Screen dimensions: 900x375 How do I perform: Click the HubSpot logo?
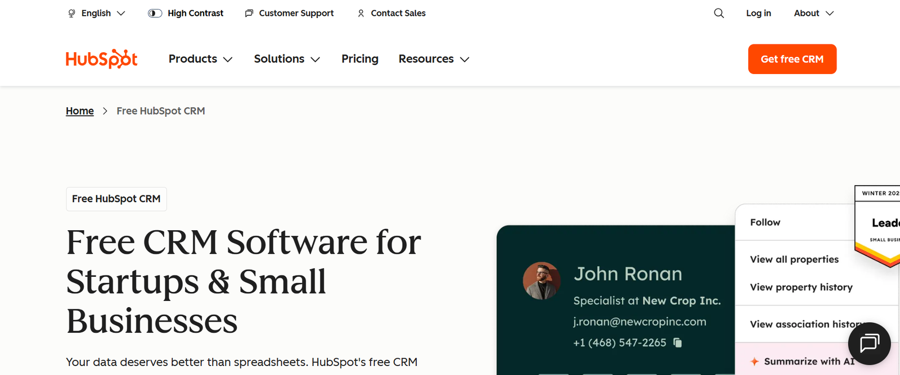click(x=101, y=59)
